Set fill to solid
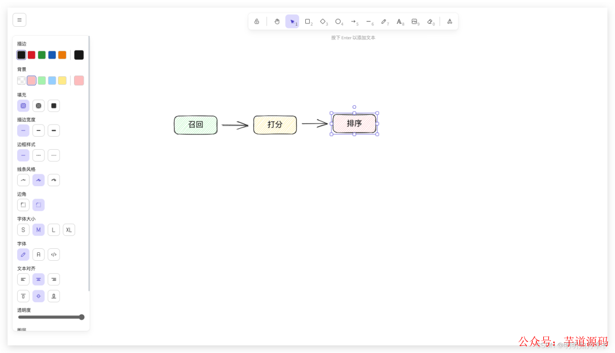The image size is (615, 353). pyautogui.click(x=54, y=105)
